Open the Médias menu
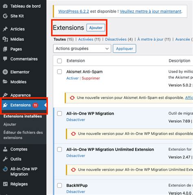Screen dimensions: 193x195 17,39
